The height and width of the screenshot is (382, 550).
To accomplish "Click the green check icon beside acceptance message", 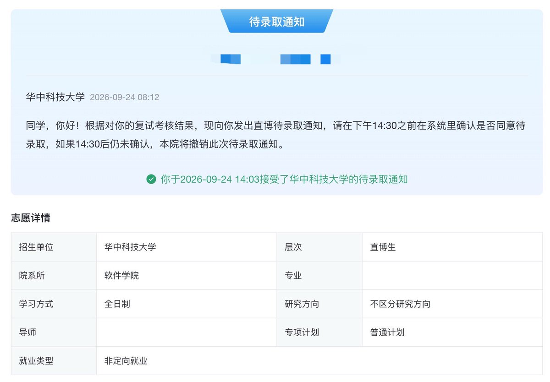I will pyautogui.click(x=151, y=179).
